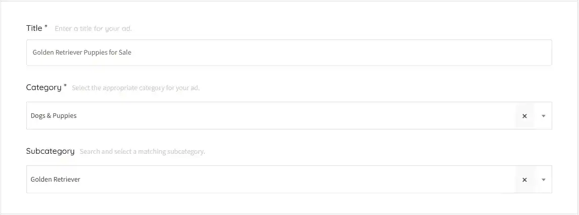Click the 'Golden Retriever Puppies for Sale' title text
This screenshot has height=215, width=579.
(82, 53)
